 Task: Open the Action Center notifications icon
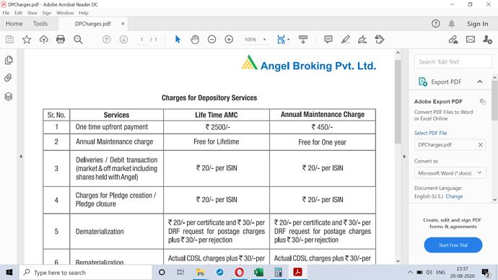pyautogui.click(x=486, y=273)
